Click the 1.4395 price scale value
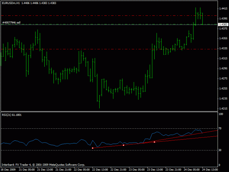 223,19
